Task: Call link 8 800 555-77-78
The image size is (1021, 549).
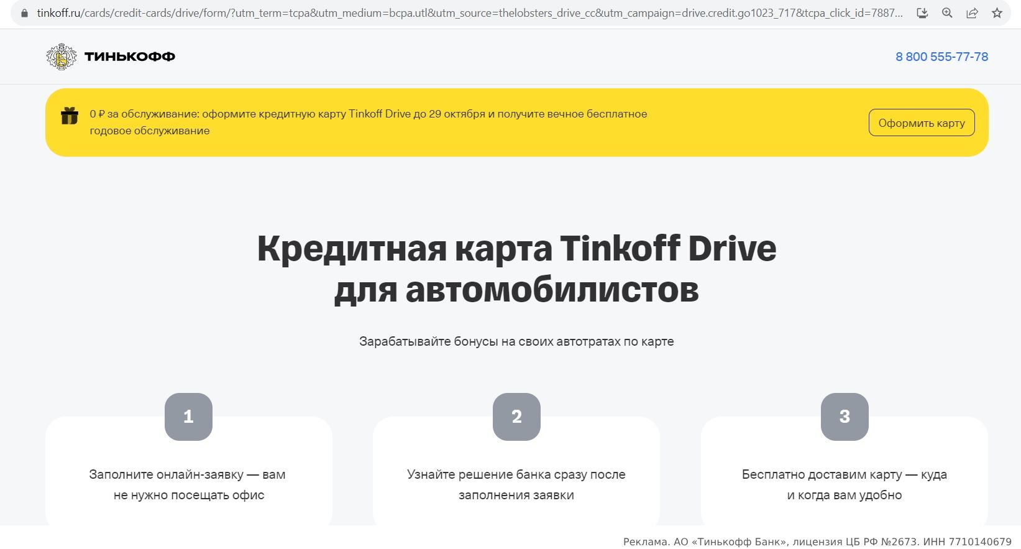Action: point(941,57)
